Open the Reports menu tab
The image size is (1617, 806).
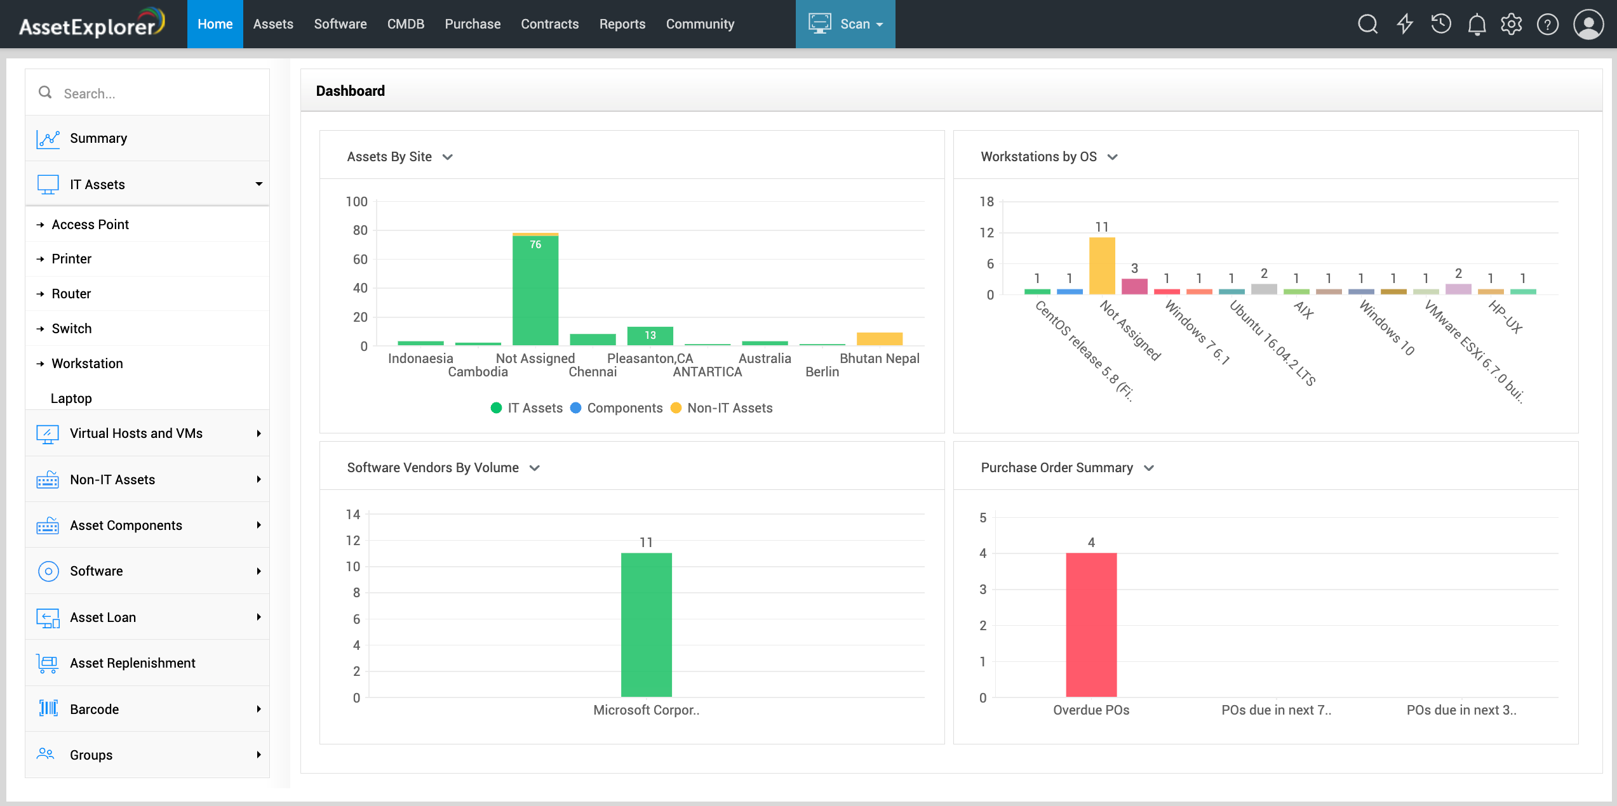(622, 24)
